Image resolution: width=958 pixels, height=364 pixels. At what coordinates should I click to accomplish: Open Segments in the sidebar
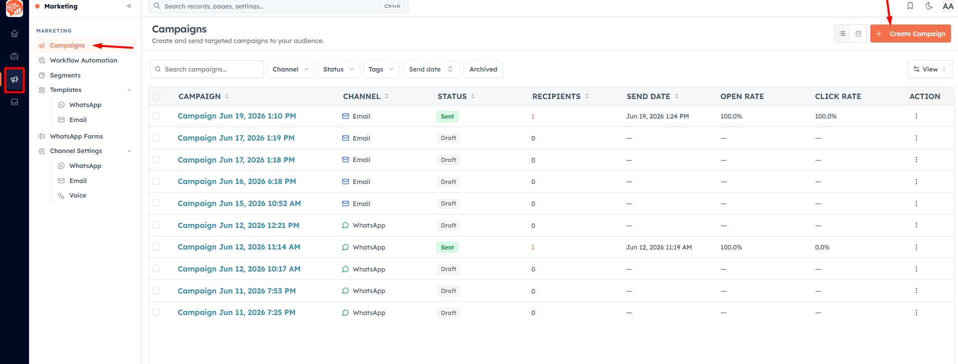coord(65,75)
